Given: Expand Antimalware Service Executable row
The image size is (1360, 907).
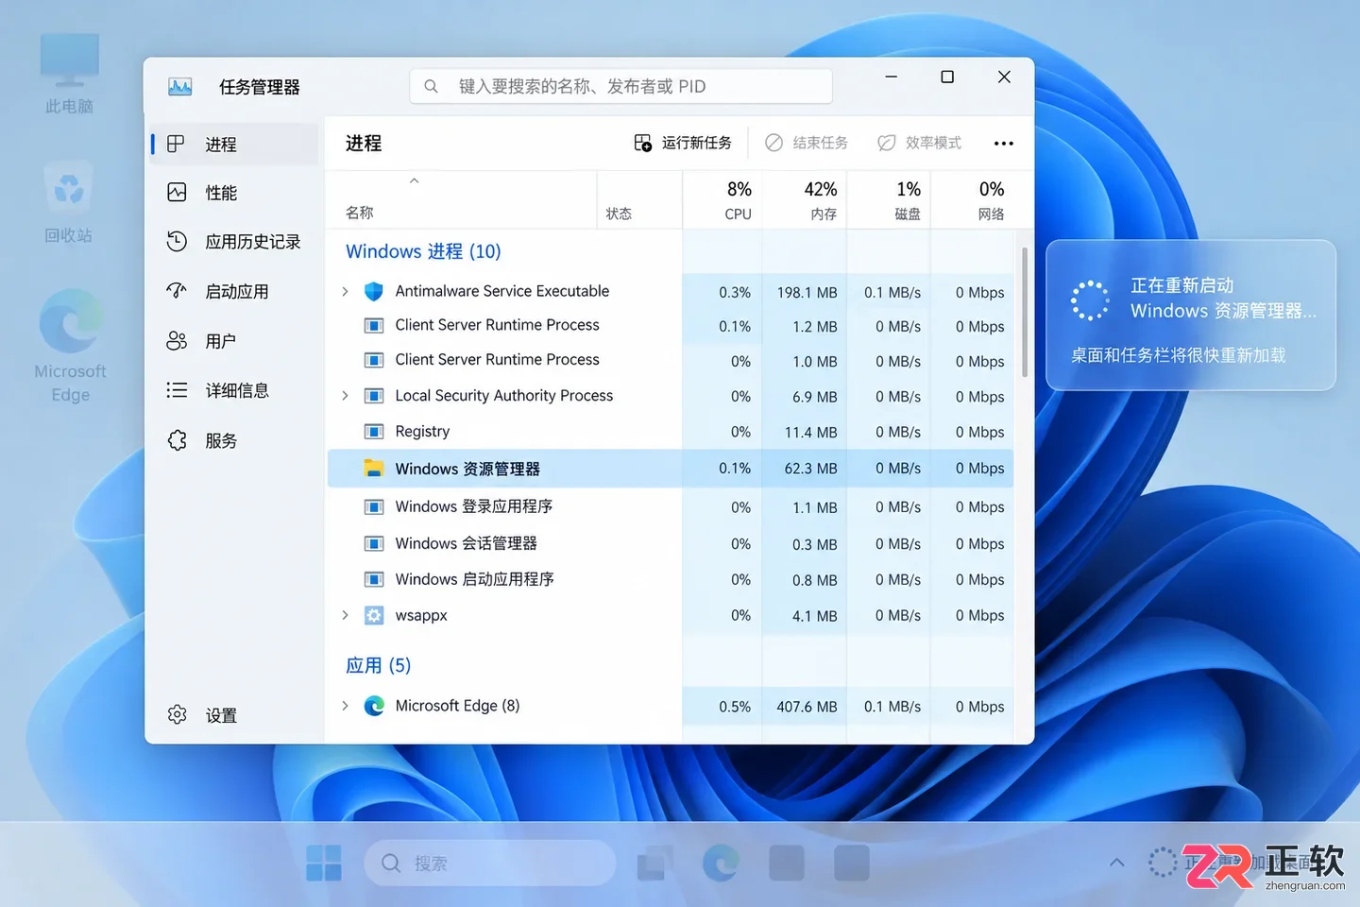Looking at the screenshot, I should (x=345, y=291).
